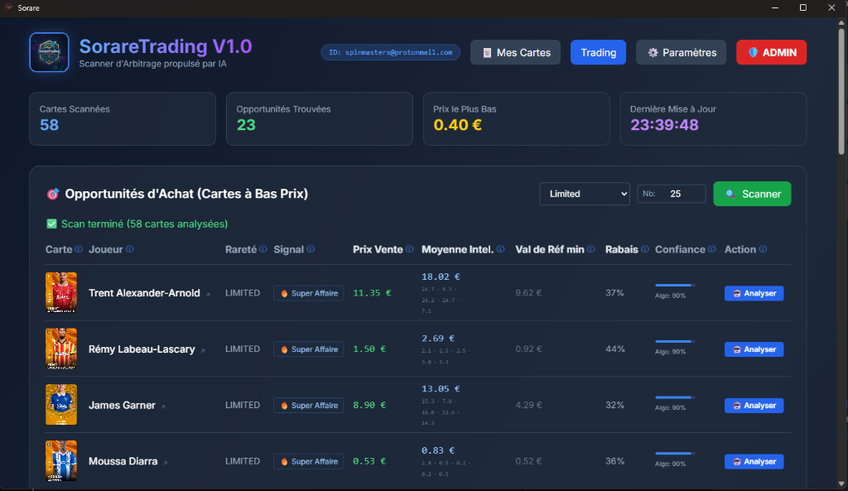This screenshot has width=848, height=491.
Task: Click the Nb number input field
Action: [x=685, y=194]
